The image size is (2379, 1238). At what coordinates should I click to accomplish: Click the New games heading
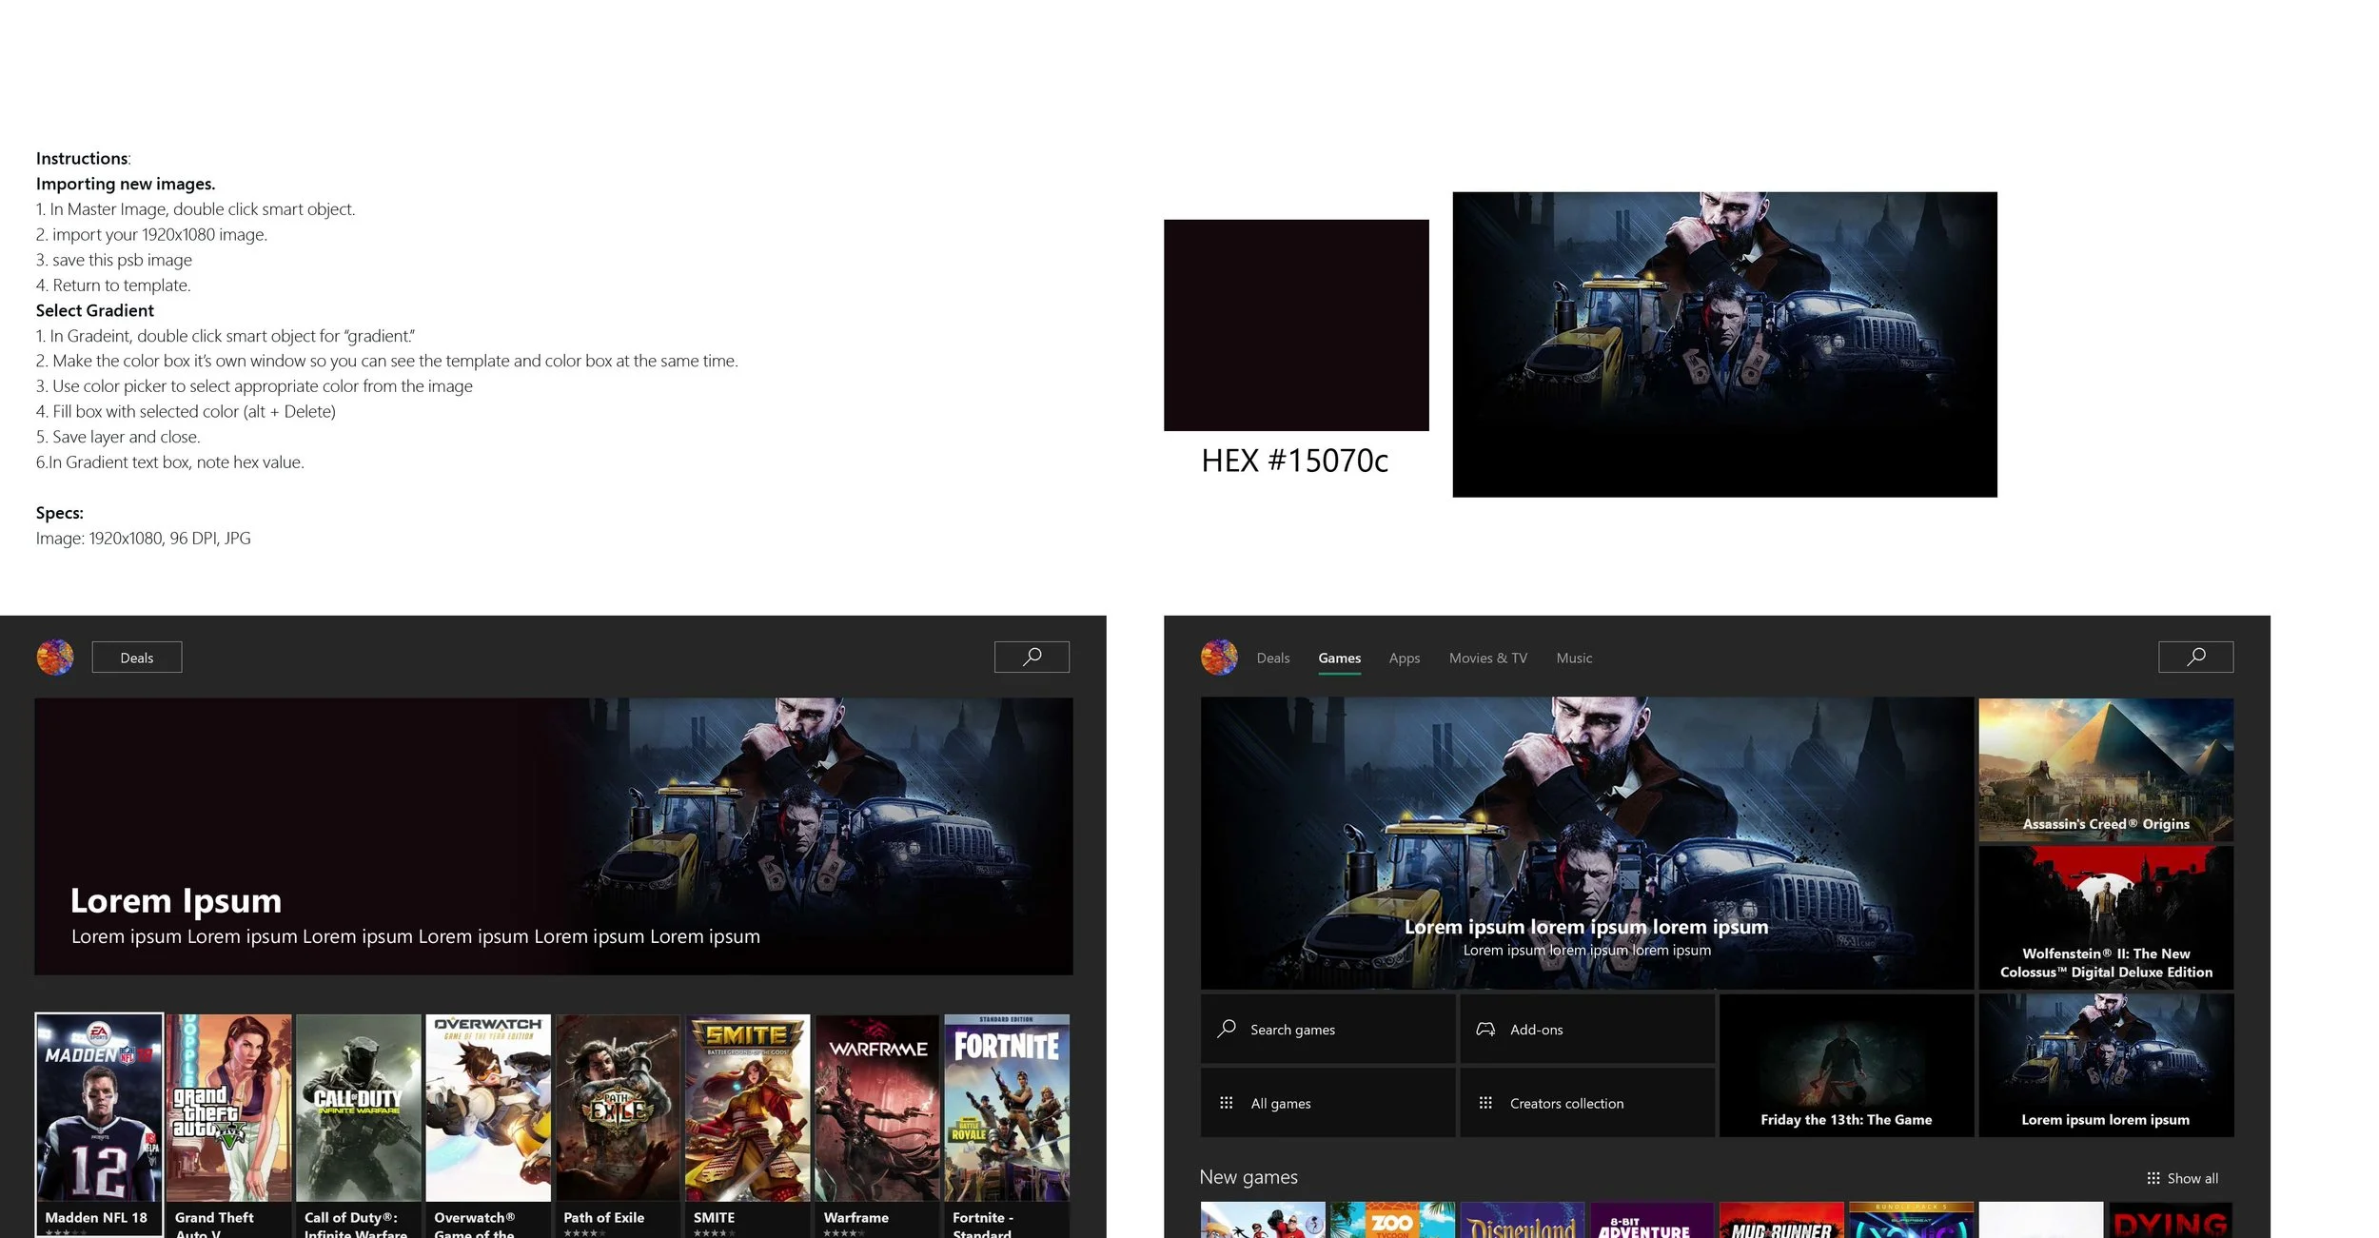pos(1248,1177)
